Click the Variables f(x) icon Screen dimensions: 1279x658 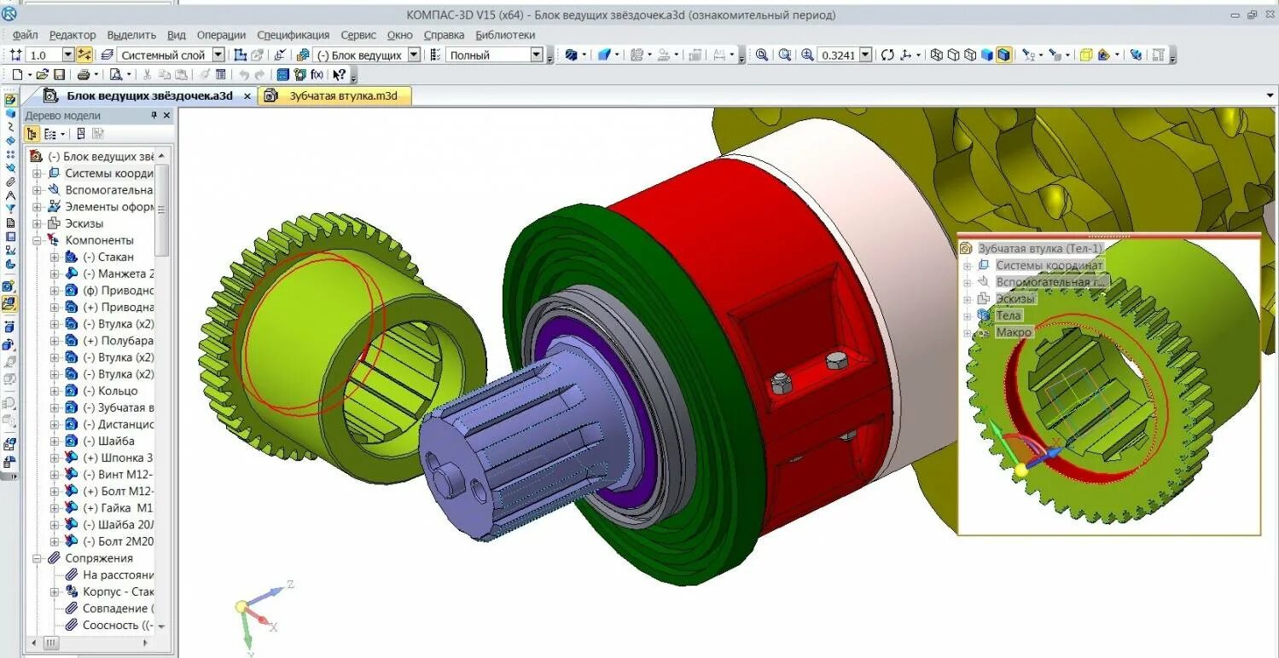pyautogui.click(x=317, y=74)
